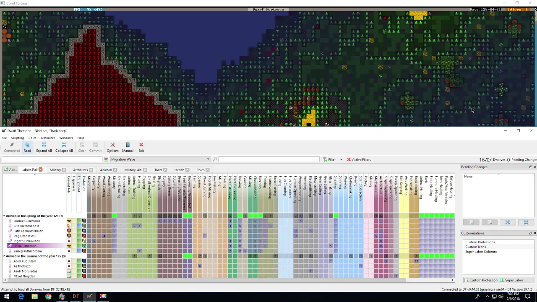Click the Connected plug icon
This screenshot has width=537, height=302.
click(12, 145)
